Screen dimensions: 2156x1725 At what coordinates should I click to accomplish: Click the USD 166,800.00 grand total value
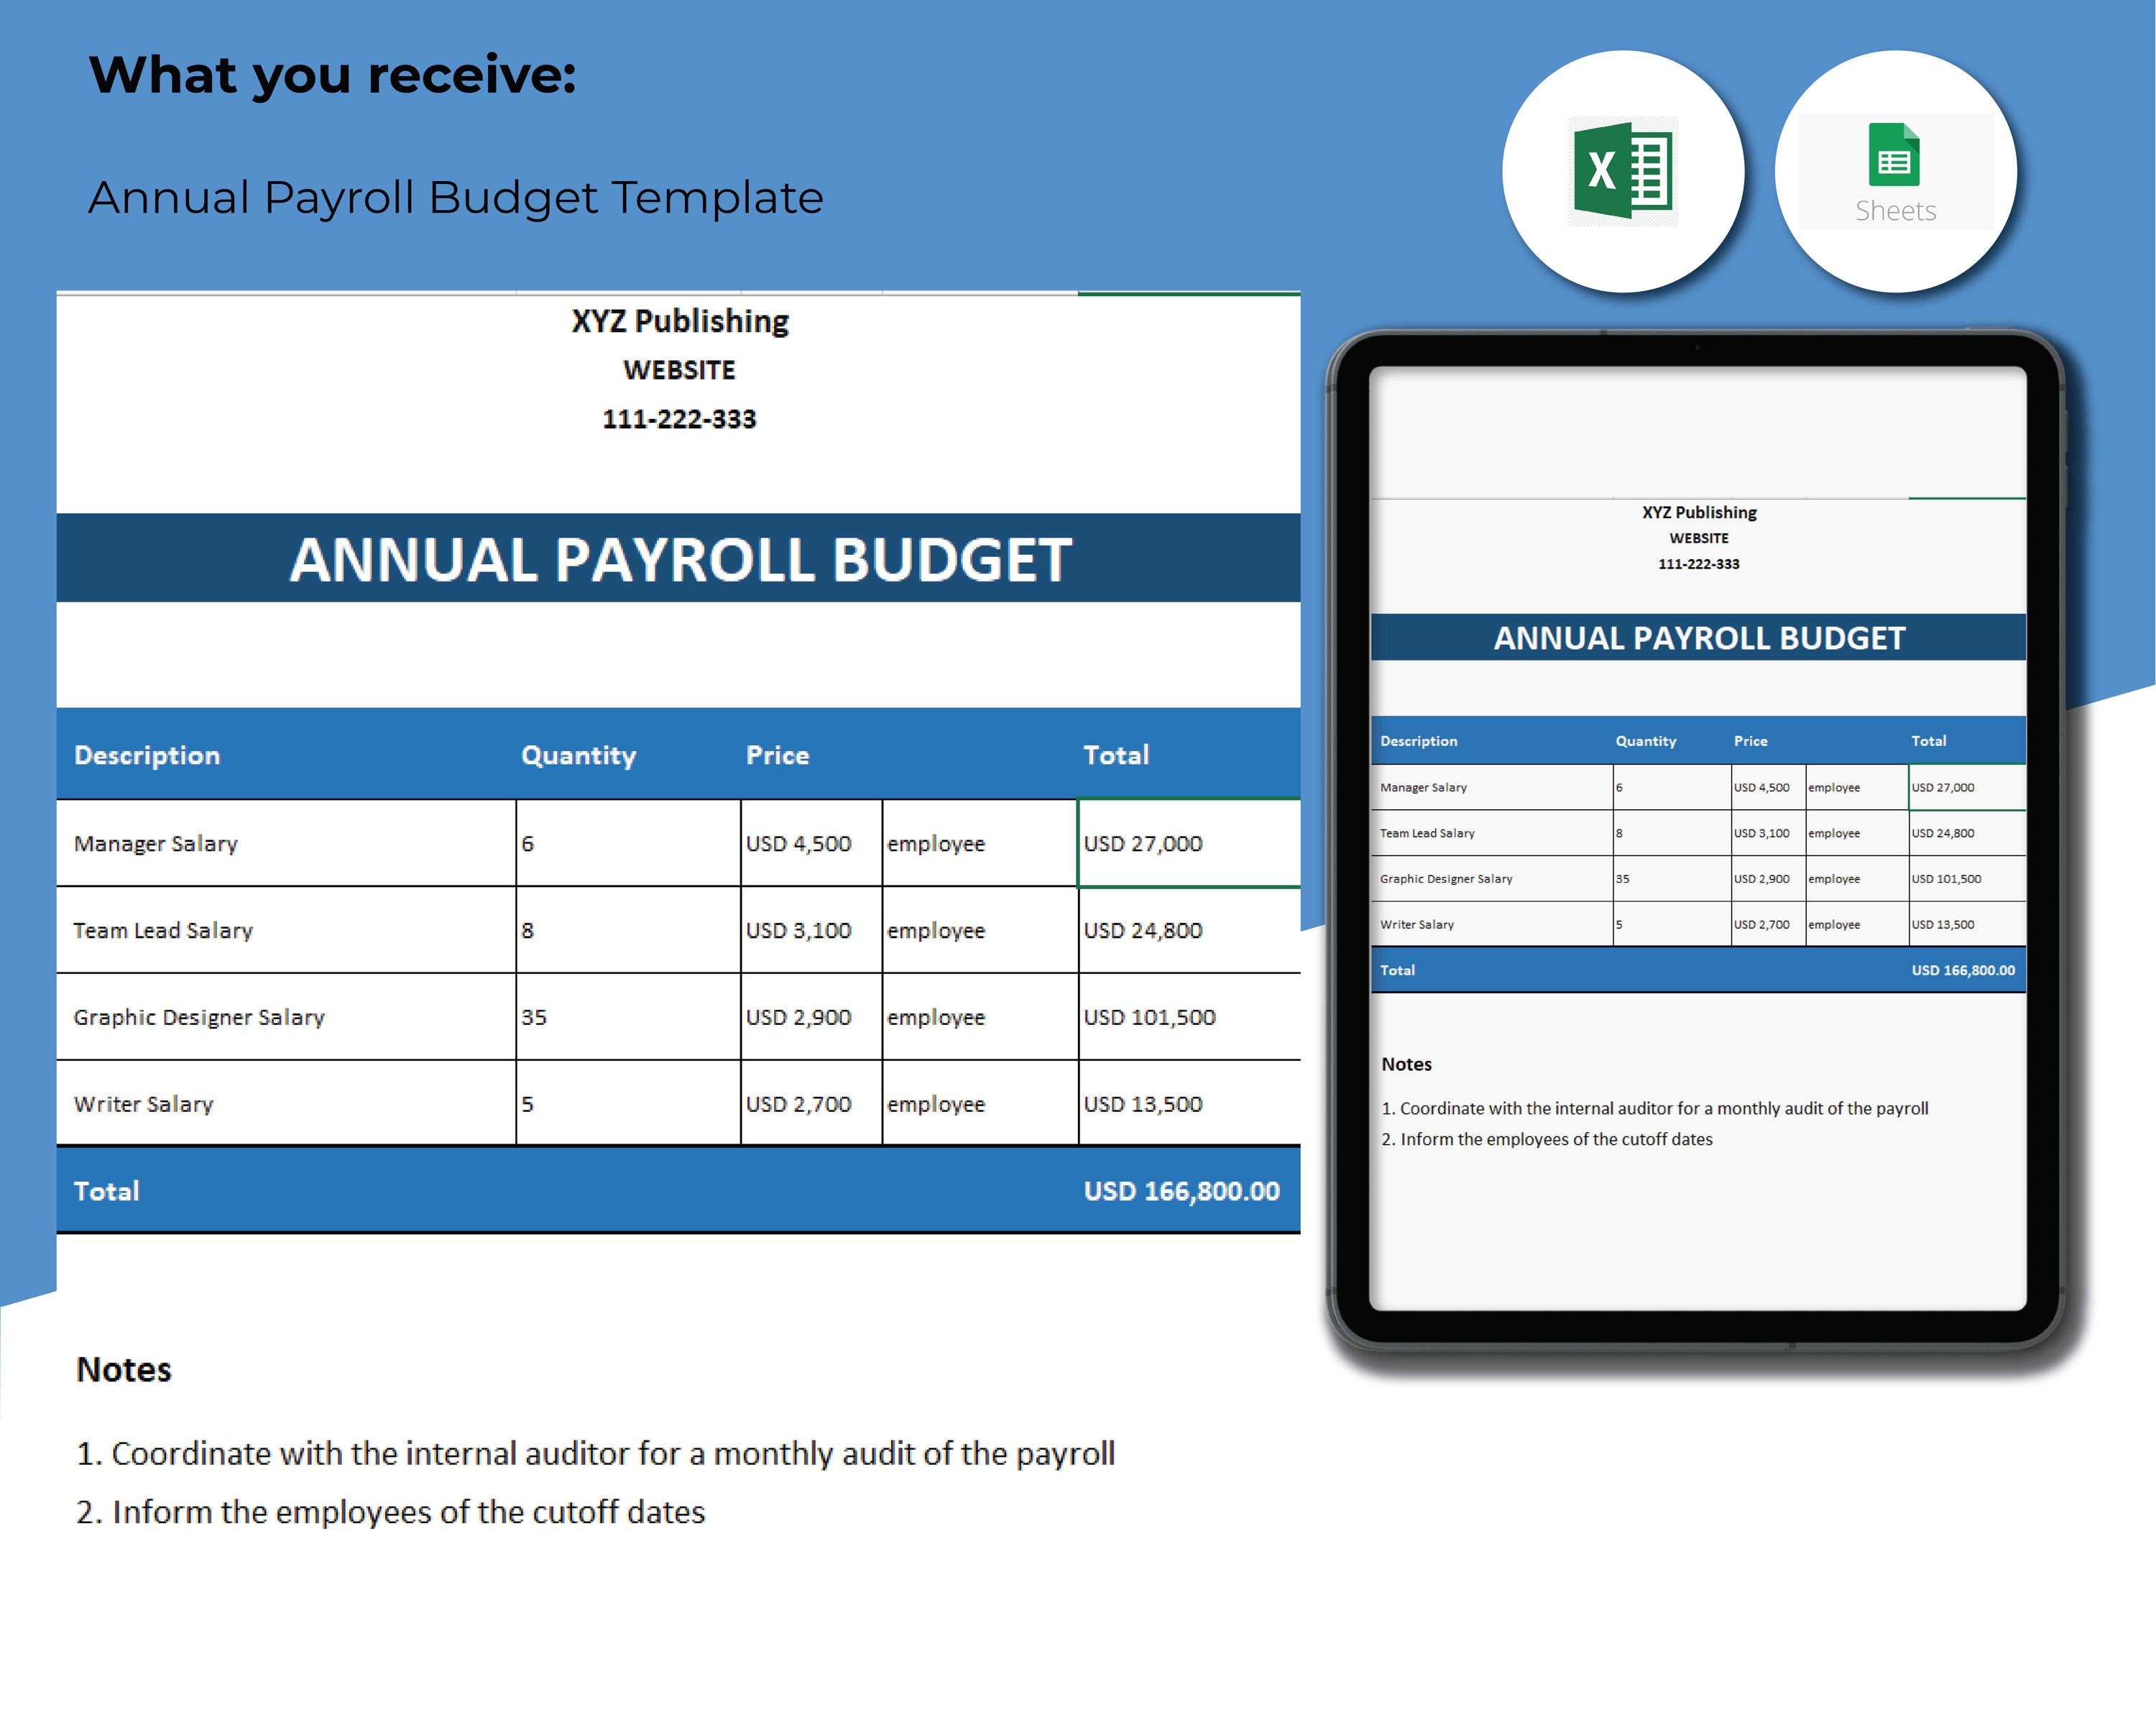click(x=1181, y=1190)
